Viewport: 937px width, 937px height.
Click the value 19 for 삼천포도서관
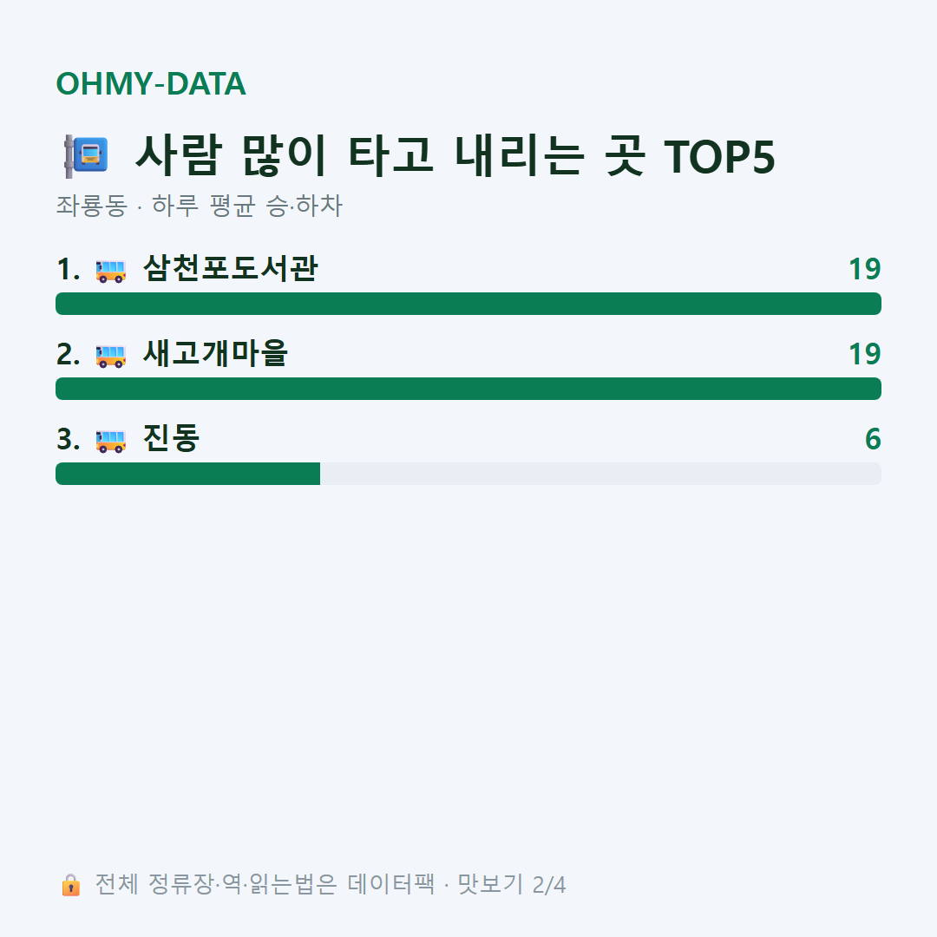[865, 269]
